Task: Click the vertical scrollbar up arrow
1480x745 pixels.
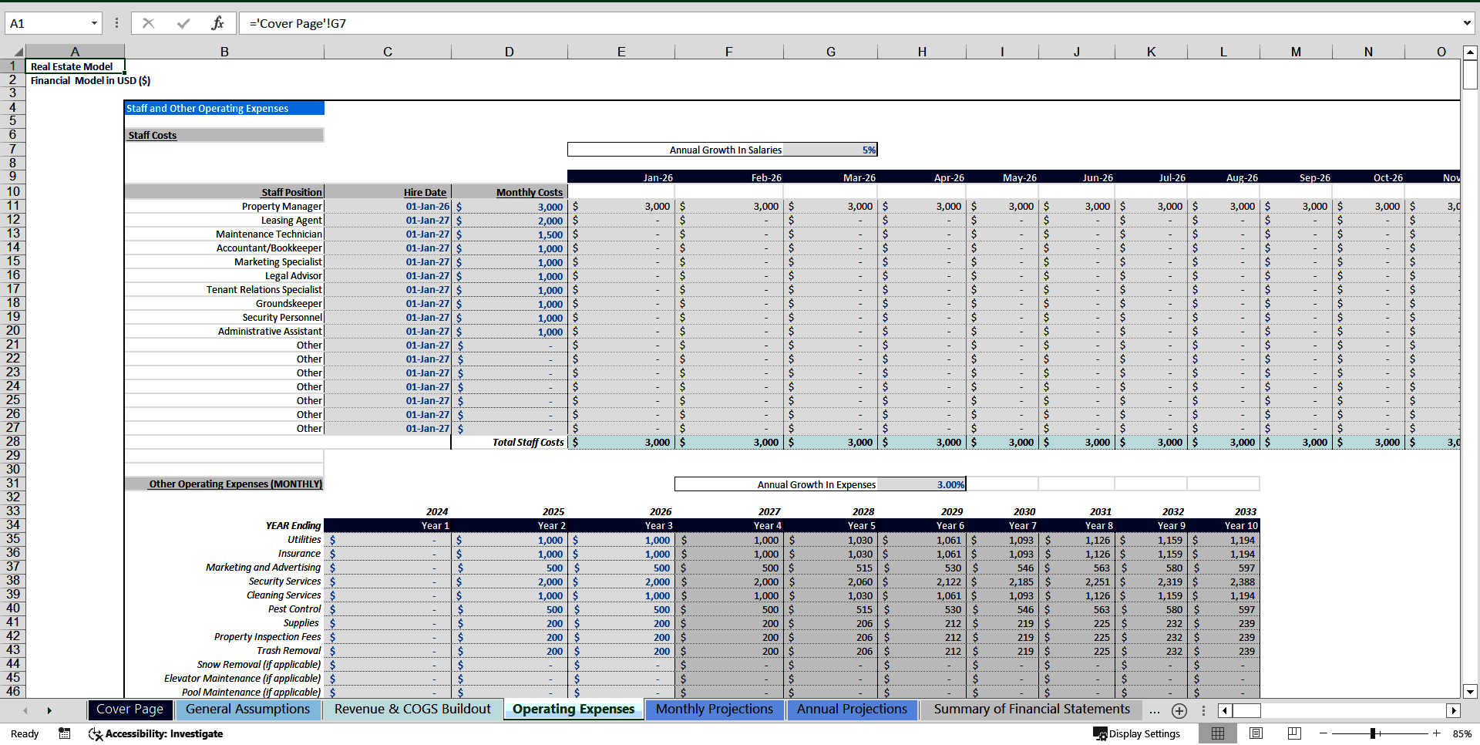Action: click(1470, 52)
